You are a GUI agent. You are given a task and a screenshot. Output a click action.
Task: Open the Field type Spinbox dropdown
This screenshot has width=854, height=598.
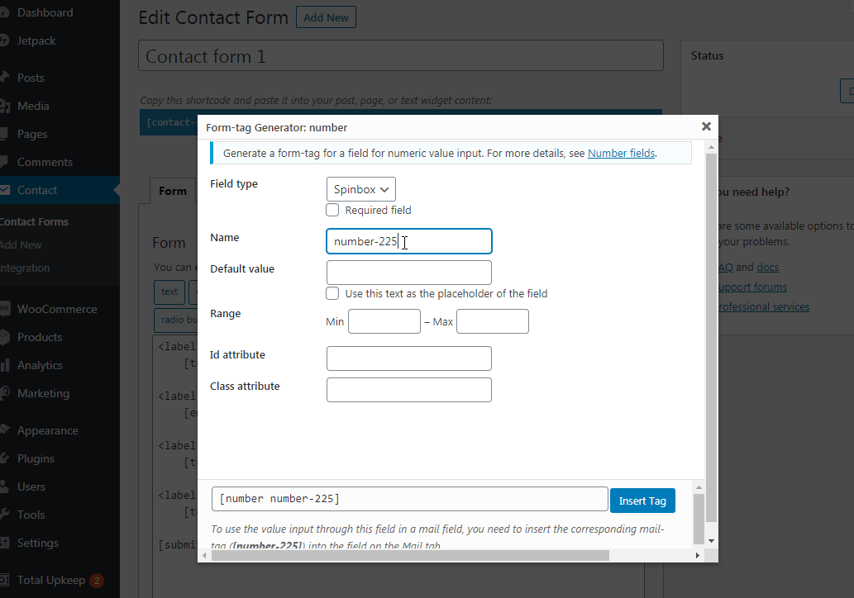tap(360, 188)
